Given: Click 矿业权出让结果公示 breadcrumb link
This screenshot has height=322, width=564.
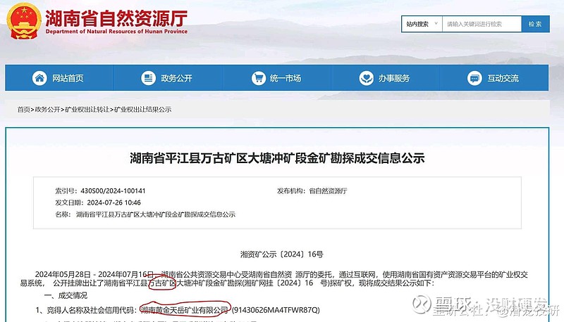Looking at the screenshot, I should (142, 110).
